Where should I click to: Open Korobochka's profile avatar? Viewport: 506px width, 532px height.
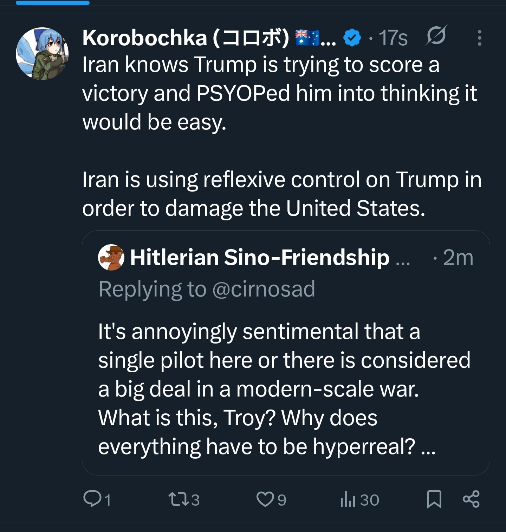tap(42, 54)
